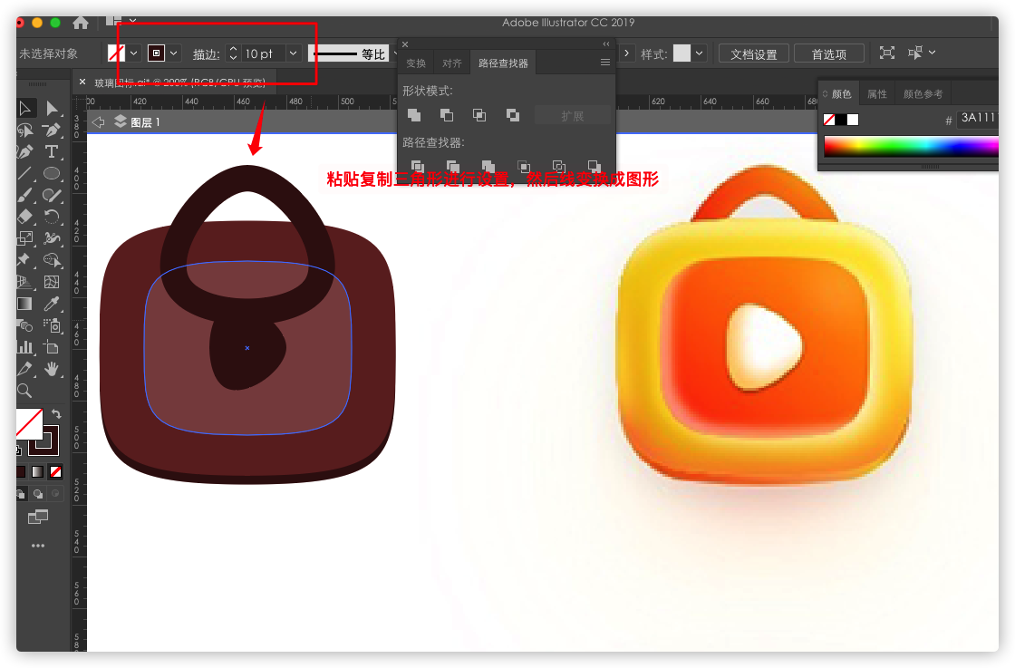The height and width of the screenshot is (668, 1015).
Task: Select the Eyedropper tool
Action: (x=52, y=304)
